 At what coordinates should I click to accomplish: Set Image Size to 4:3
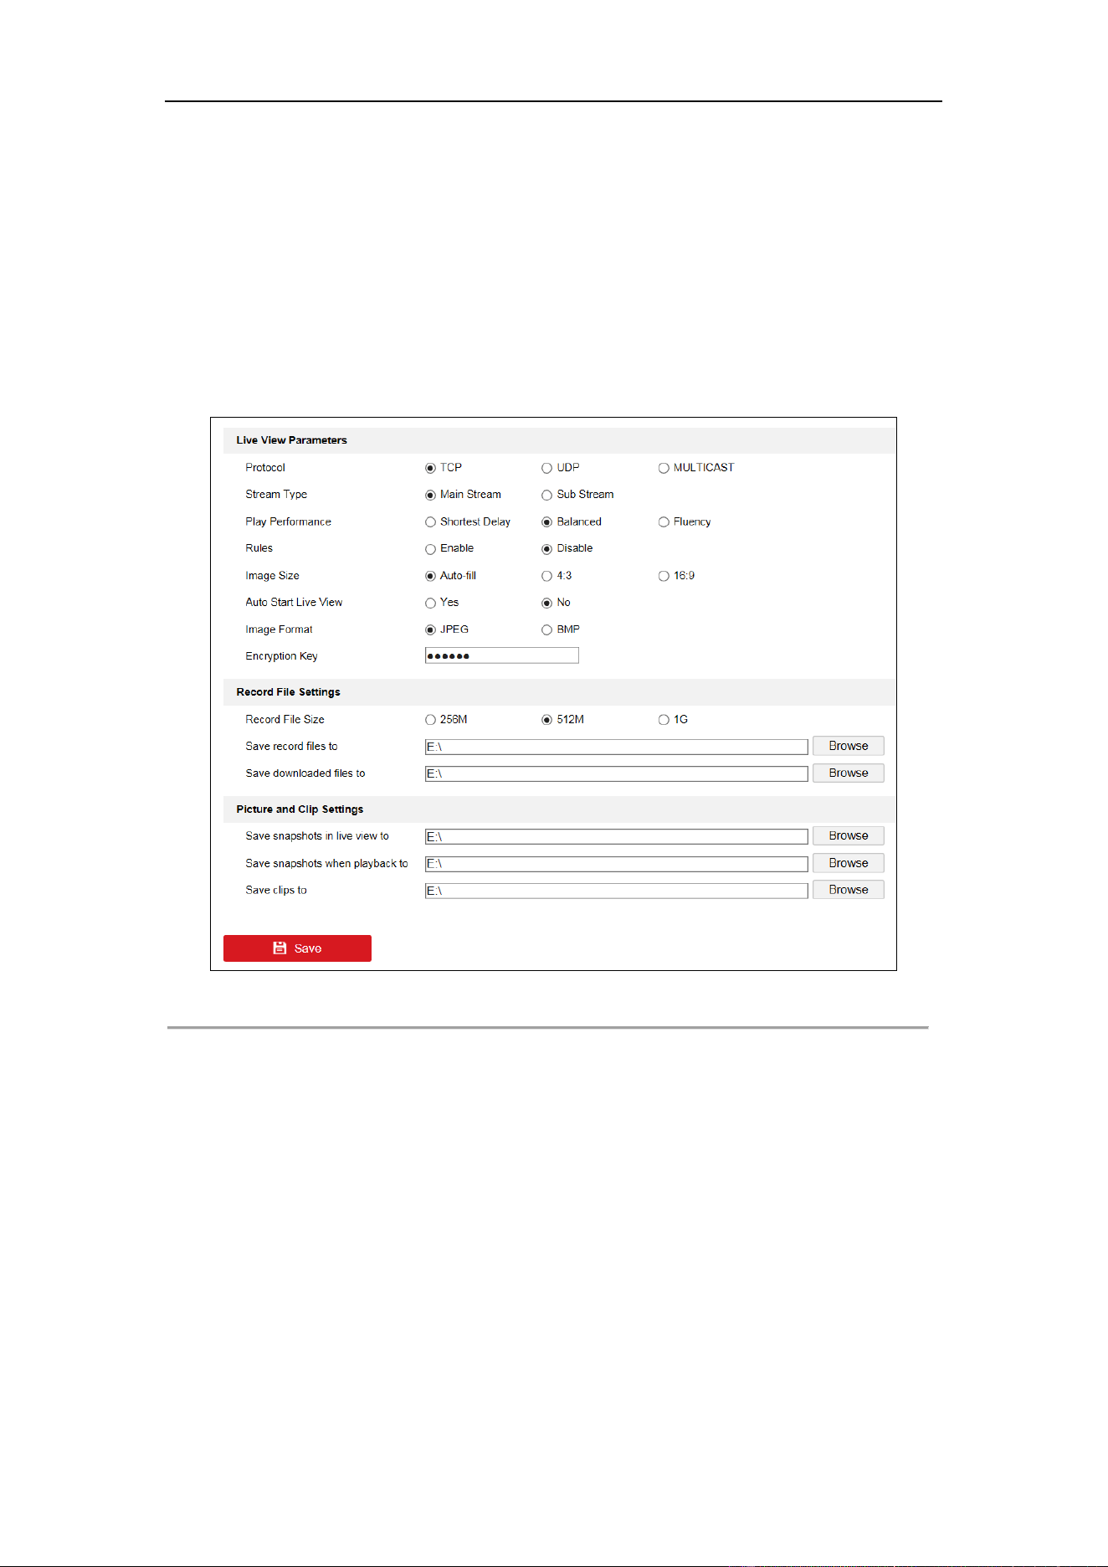tap(546, 576)
